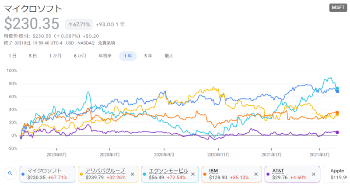Click the yellow color dot in アリババグループ chip
This screenshot has width=350, height=185.
[81, 174]
